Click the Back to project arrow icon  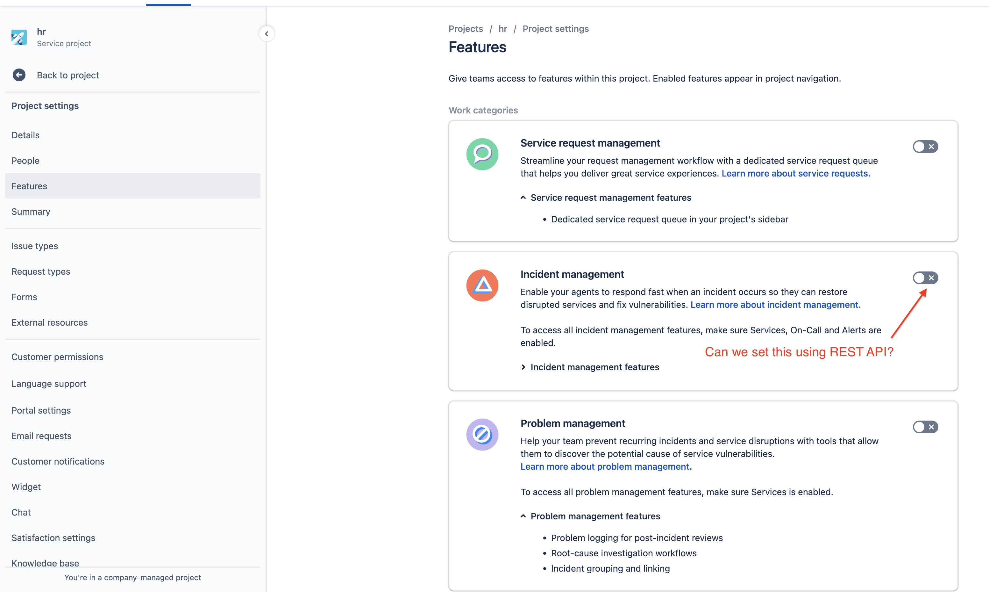19,75
